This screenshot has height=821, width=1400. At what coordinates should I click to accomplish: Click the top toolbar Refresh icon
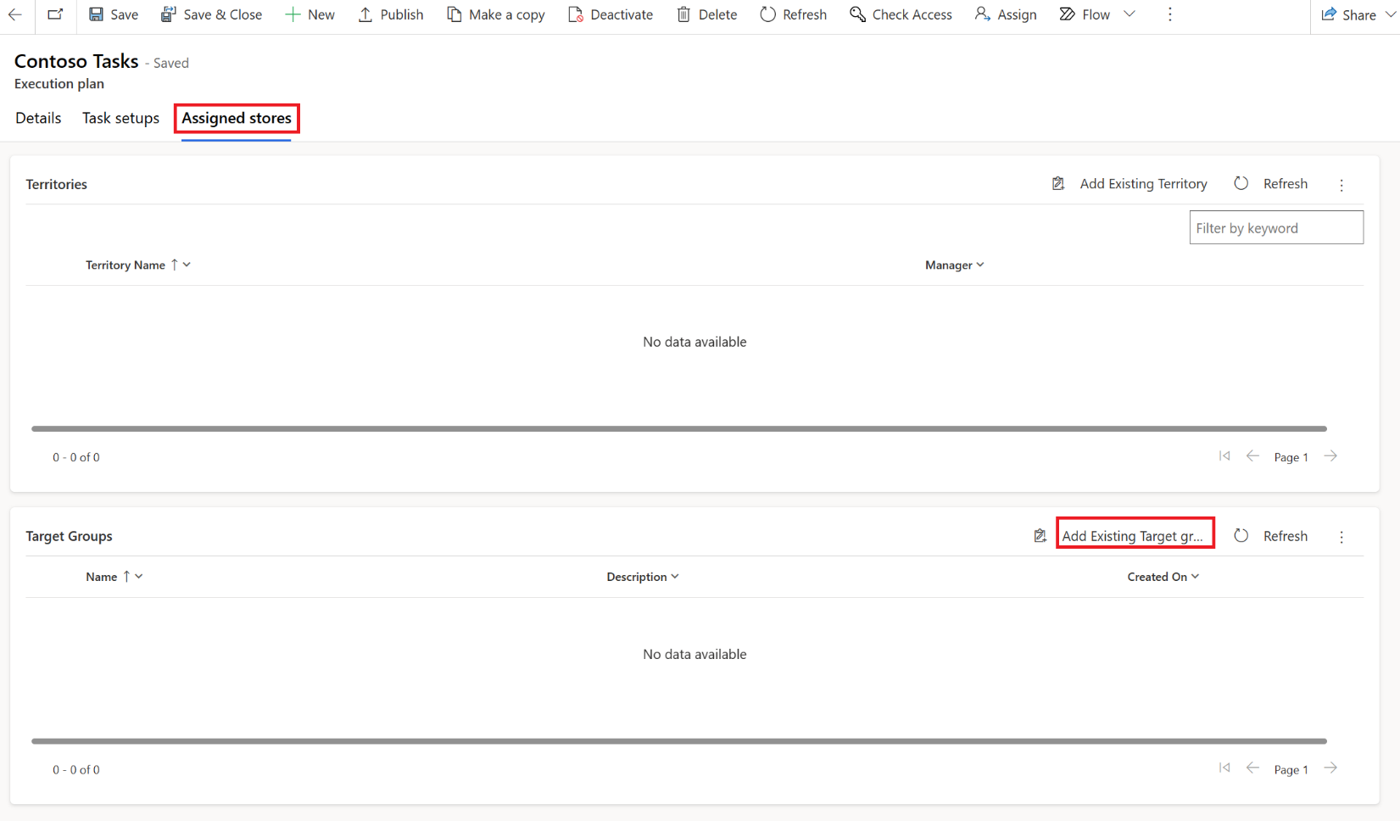point(767,14)
